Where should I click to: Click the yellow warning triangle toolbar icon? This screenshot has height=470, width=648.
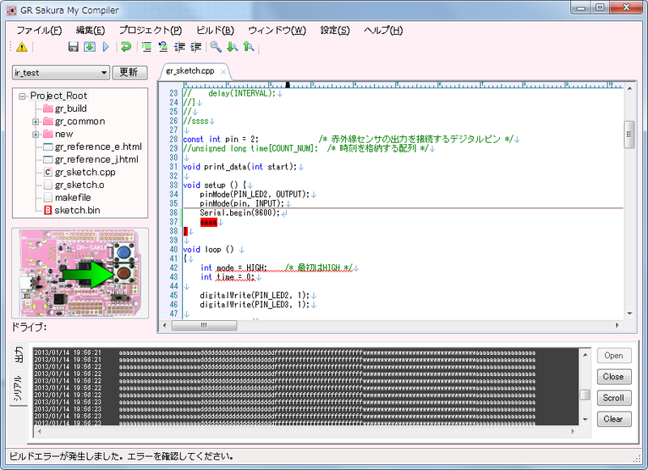tap(22, 47)
